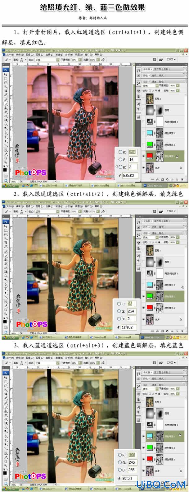Open the 工作区 dropdown in step 1 screenshot

point(171,59)
